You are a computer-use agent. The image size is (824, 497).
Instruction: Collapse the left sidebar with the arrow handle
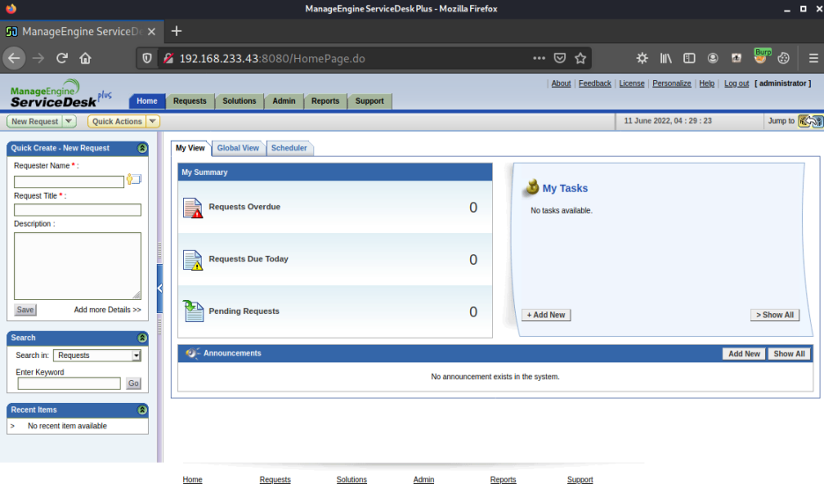[159, 289]
